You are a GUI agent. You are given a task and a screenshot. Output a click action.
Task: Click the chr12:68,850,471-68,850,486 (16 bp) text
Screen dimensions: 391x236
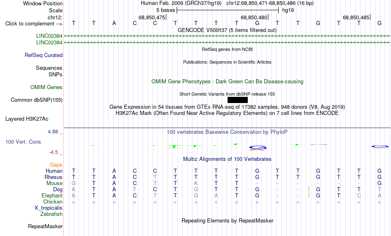point(270,3)
